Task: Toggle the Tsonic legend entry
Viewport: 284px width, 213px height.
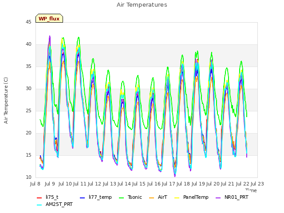Action: point(130,197)
